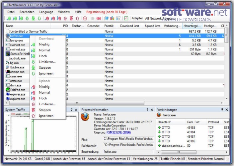
Task: Click the Befehlszeile text field
Action: click(x=128, y=145)
